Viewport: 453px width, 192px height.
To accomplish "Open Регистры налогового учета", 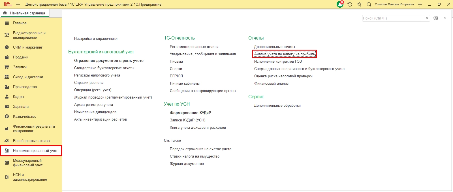I will tap(97, 75).
